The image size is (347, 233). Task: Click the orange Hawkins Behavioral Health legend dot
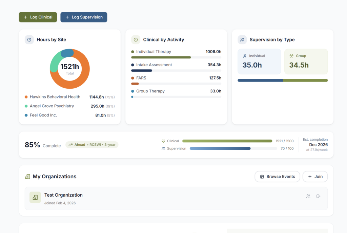[26, 97]
